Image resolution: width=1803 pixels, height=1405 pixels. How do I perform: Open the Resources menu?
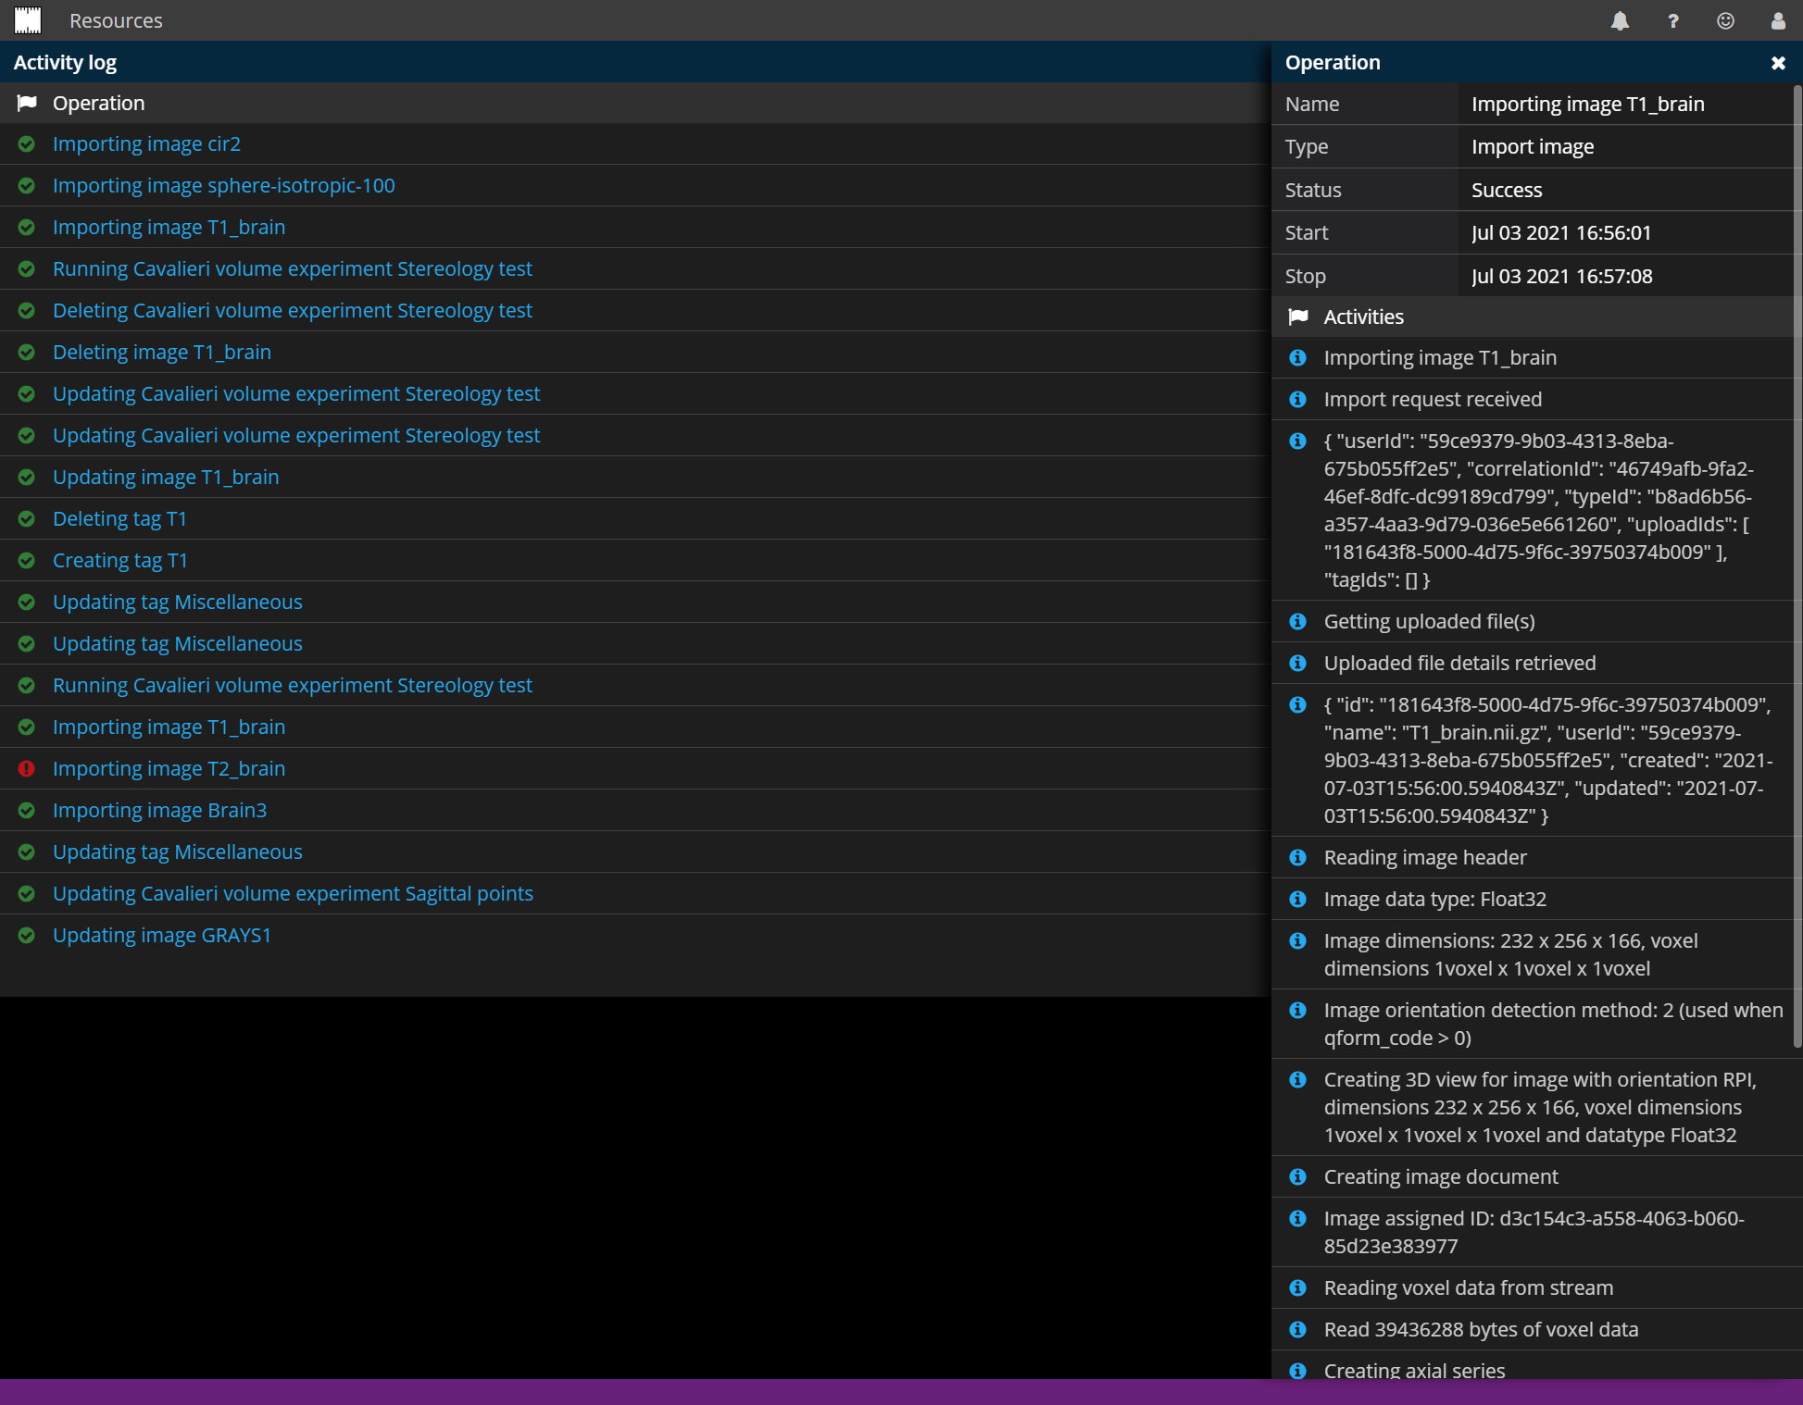pos(116,20)
